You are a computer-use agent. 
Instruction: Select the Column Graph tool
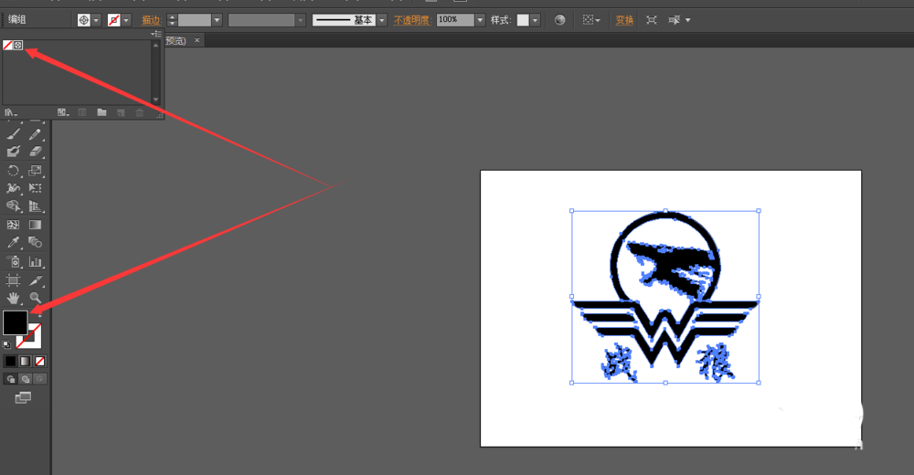click(x=35, y=261)
